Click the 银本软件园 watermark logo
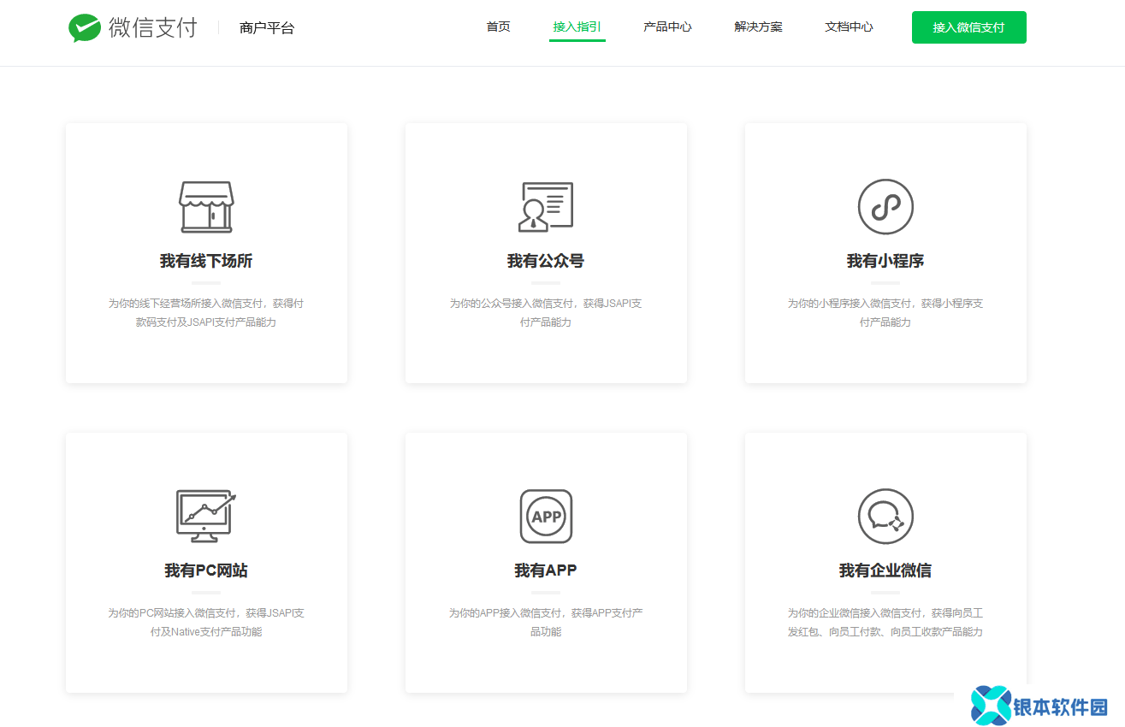1125x727 pixels. click(1040, 706)
